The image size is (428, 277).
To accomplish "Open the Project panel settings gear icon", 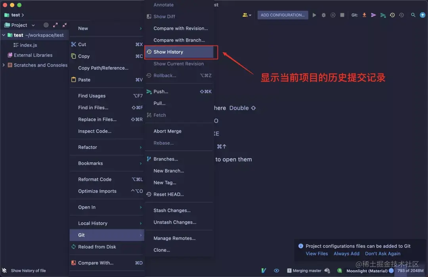I will tap(46, 25).
